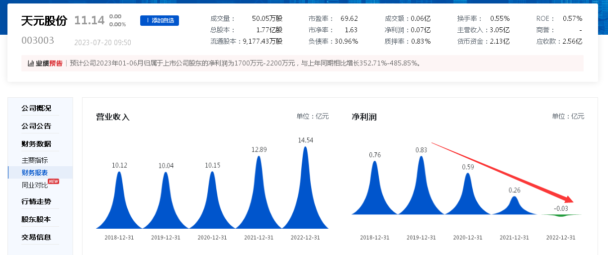608x255 pixels.
Task: Click the 成交量 value 50.05万股
Action: click(267, 18)
